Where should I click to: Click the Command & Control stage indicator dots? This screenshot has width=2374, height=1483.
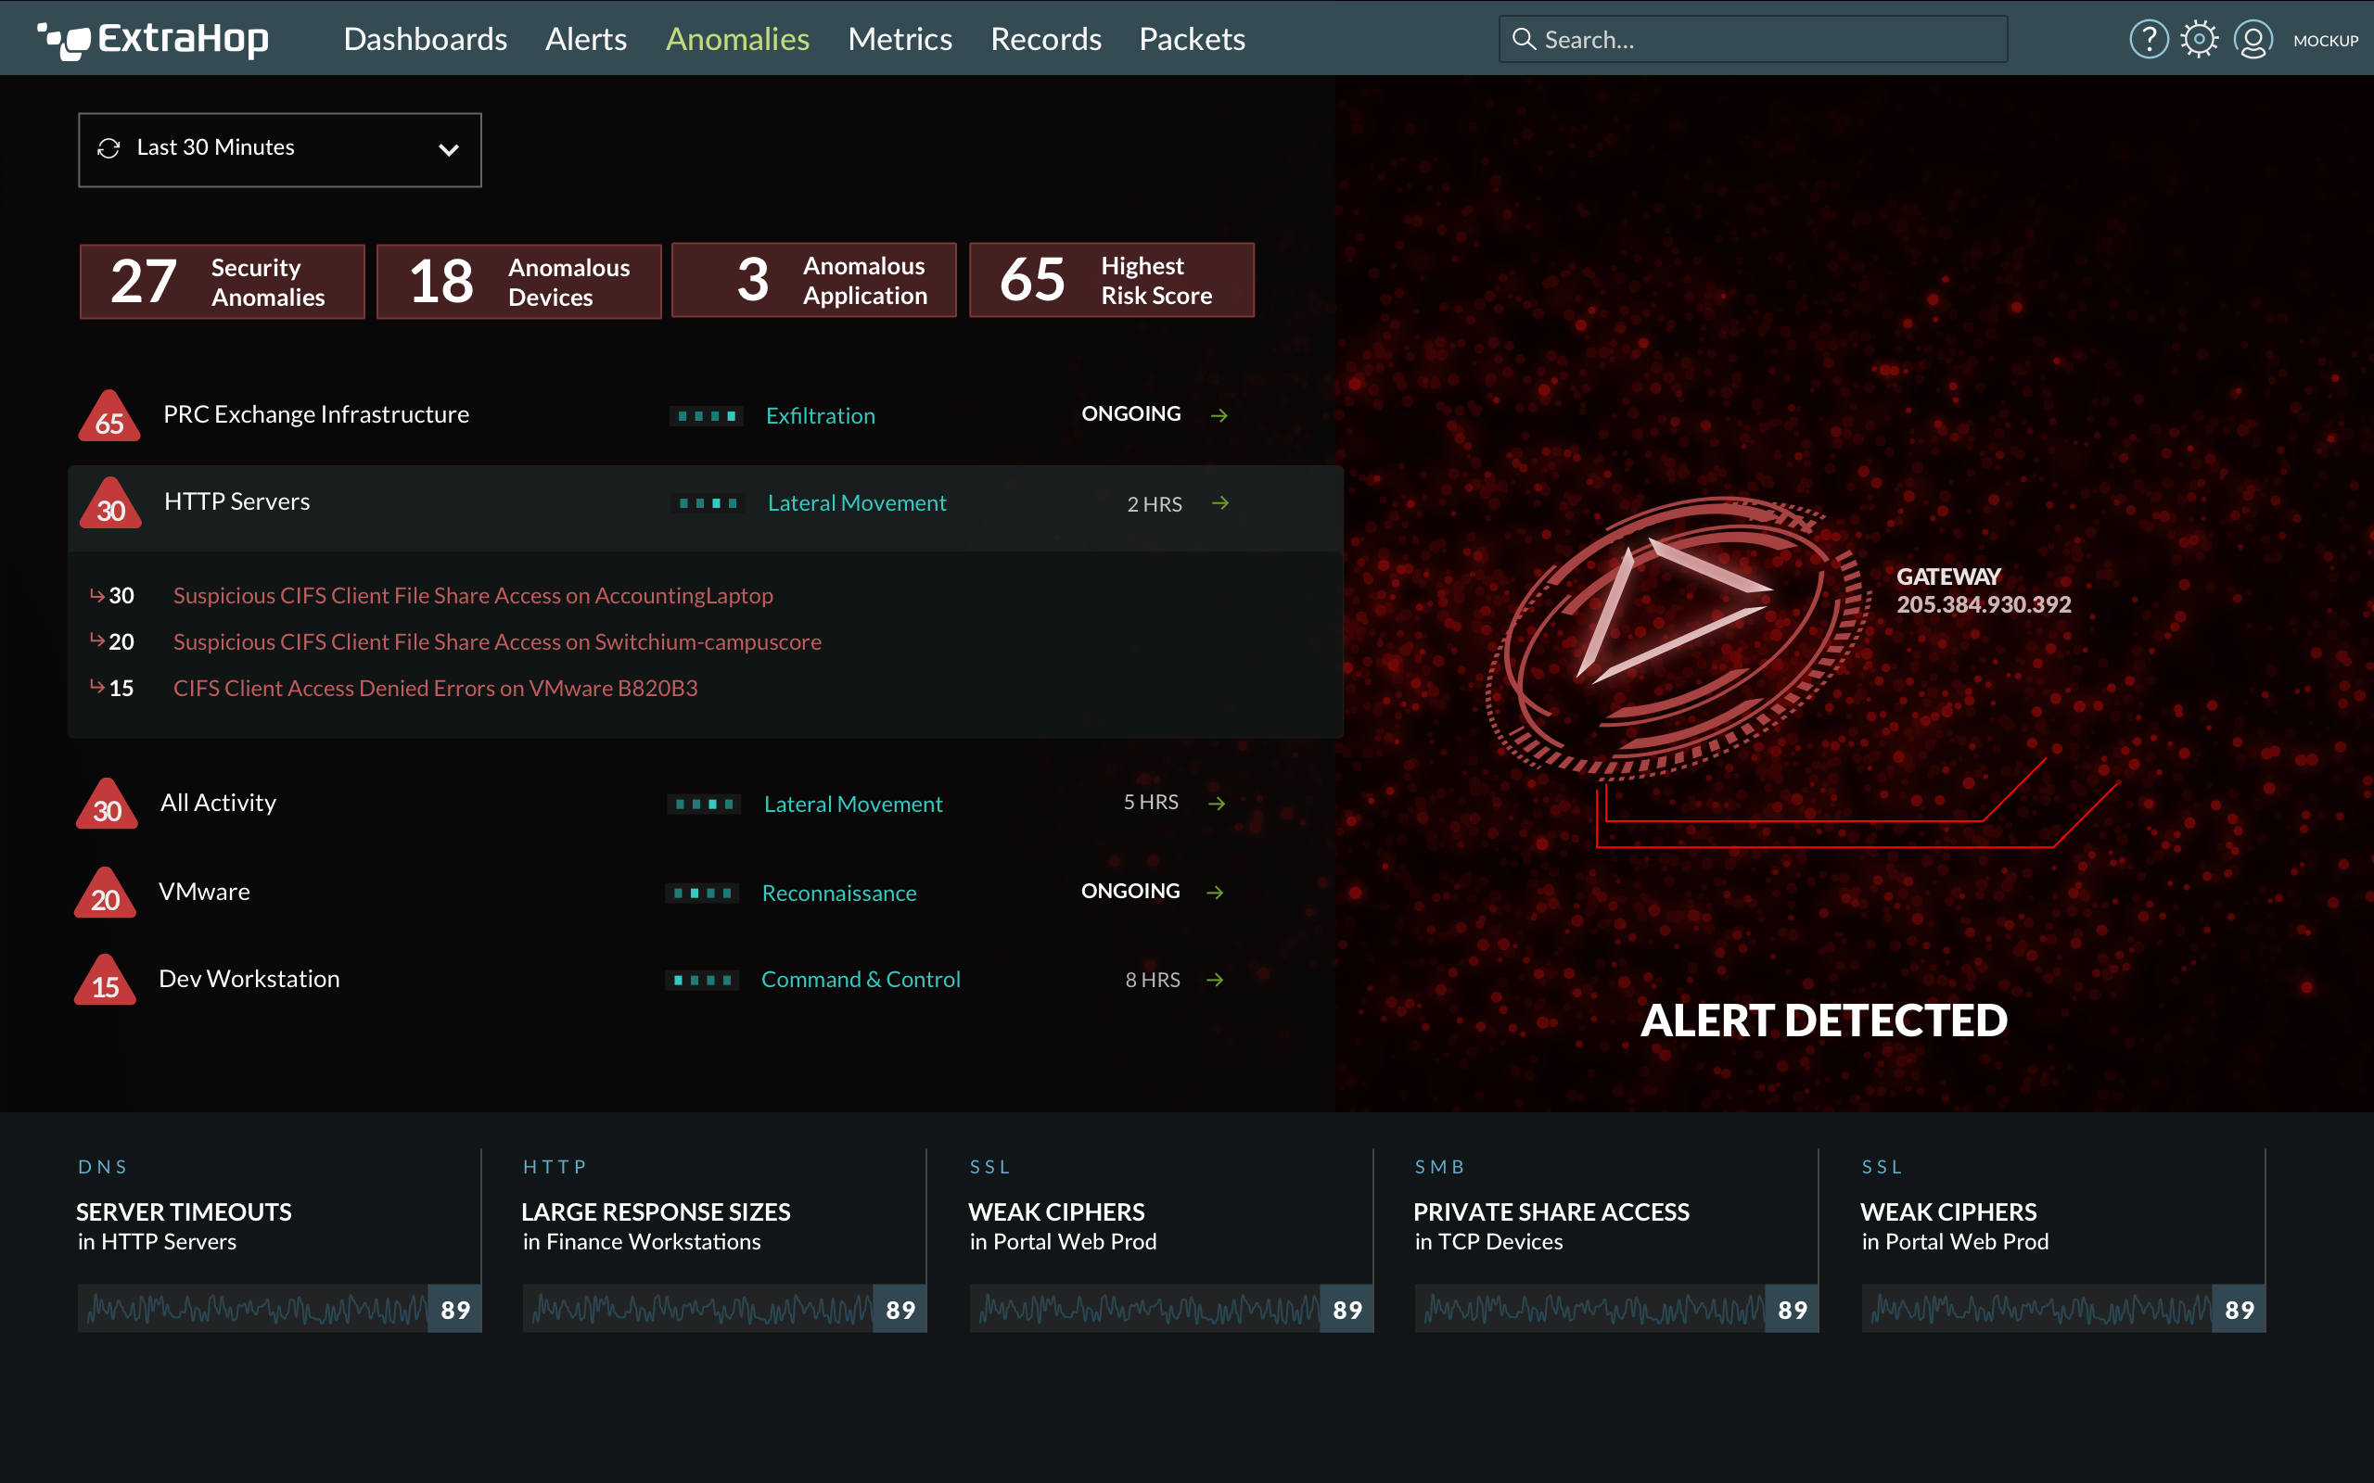pos(702,980)
